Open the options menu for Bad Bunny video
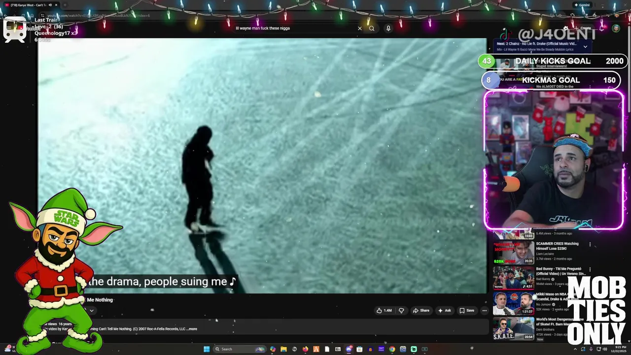This screenshot has width=631, height=355. pyautogui.click(x=590, y=270)
